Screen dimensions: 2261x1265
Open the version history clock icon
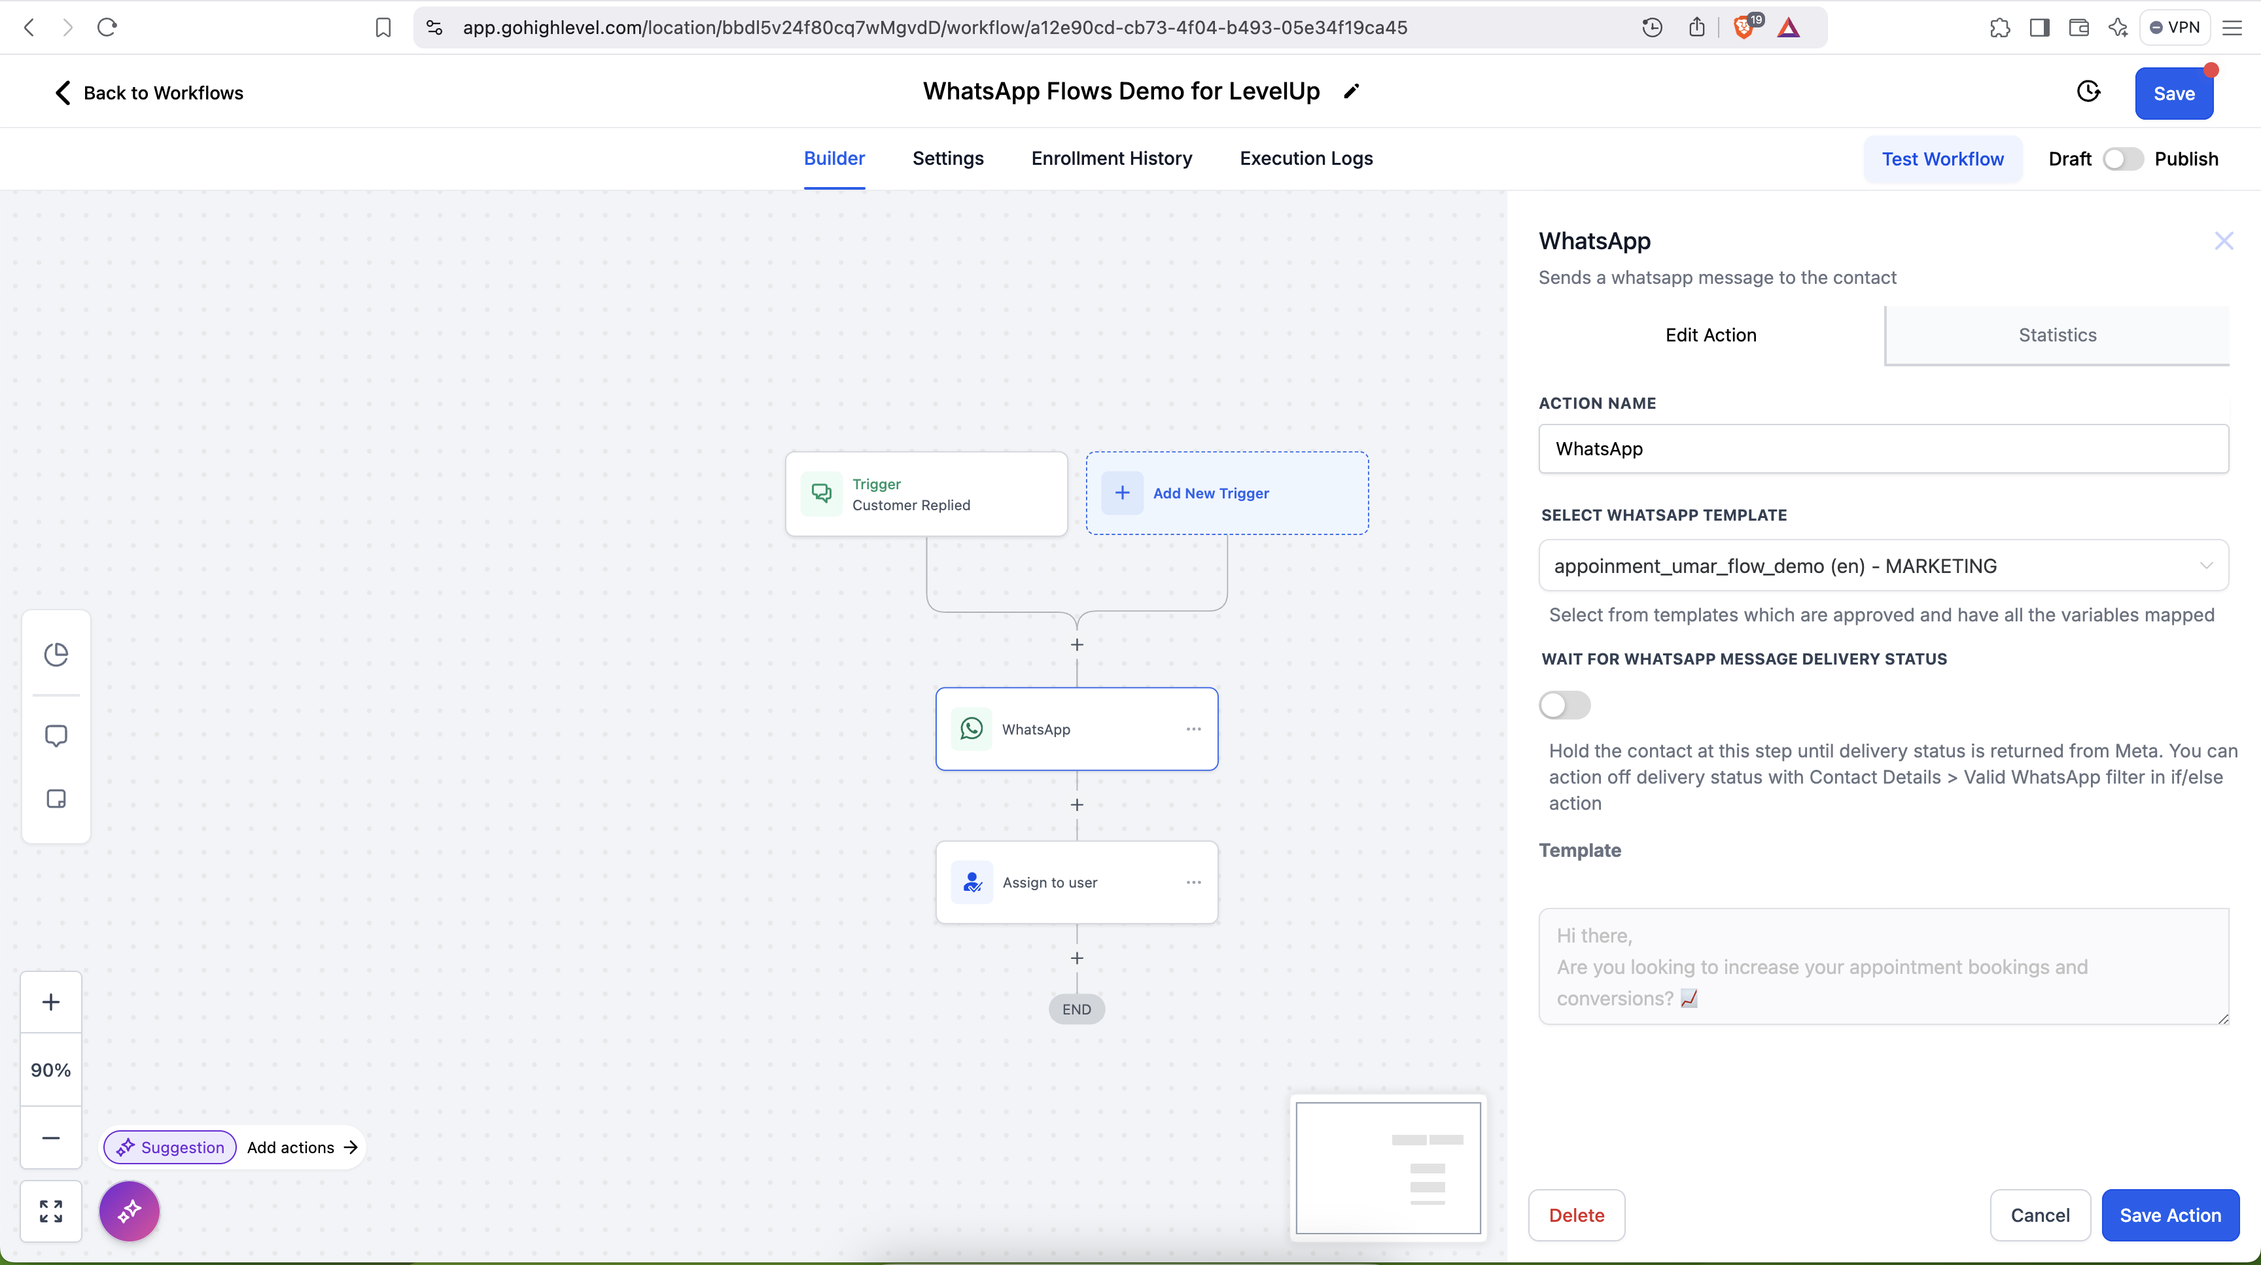(2088, 92)
